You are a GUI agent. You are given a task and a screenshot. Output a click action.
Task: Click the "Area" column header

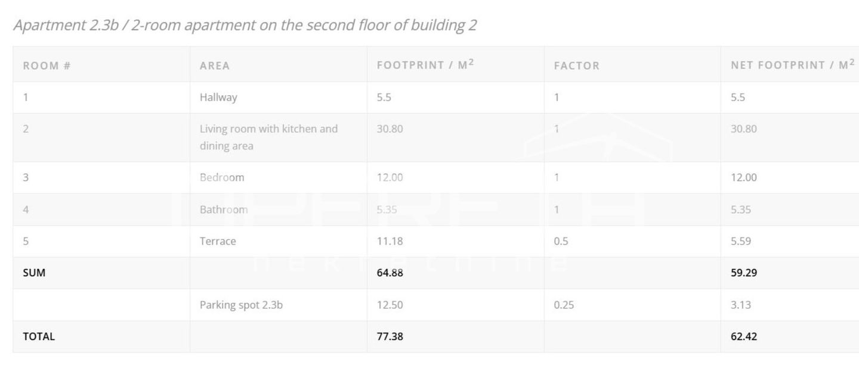coord(215,65)
